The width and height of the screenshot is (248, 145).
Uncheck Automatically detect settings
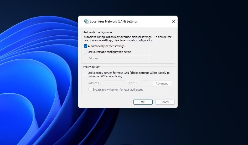pyautogui.click(x=85, y=46)
